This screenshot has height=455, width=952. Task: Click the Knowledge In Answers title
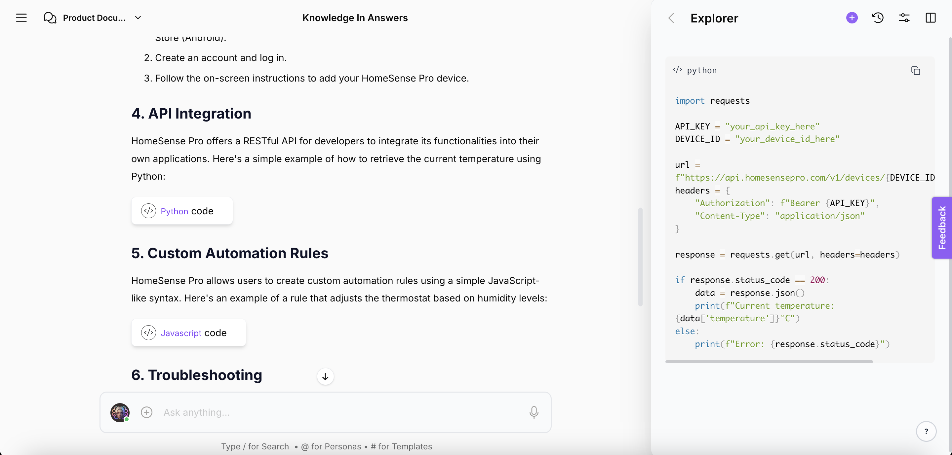(355, 18)
